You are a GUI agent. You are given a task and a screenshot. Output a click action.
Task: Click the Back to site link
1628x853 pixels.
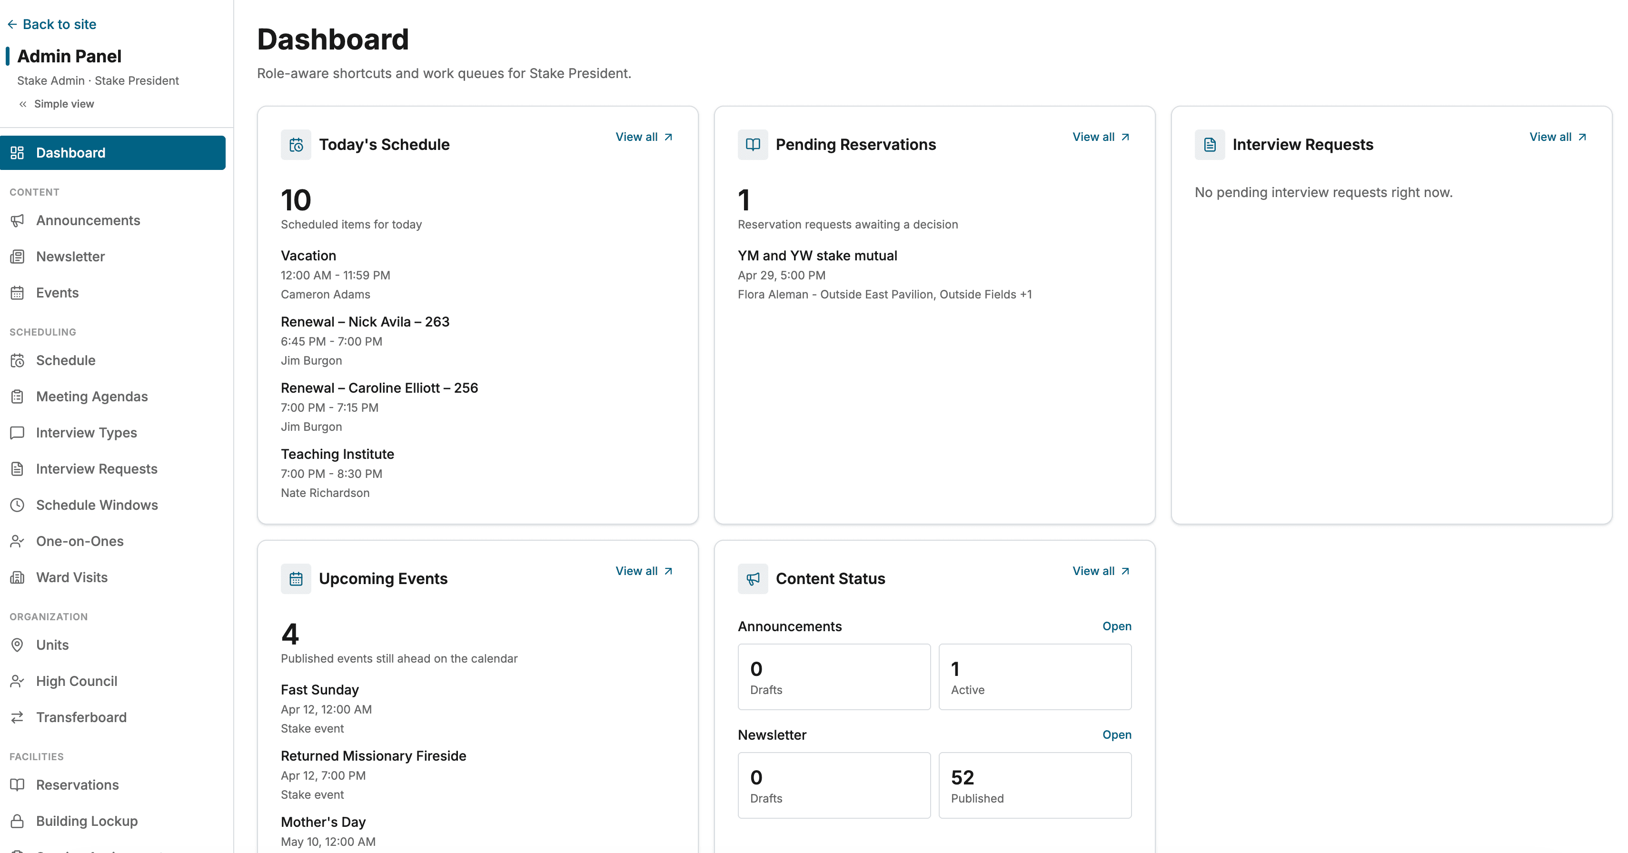point(52,24)
